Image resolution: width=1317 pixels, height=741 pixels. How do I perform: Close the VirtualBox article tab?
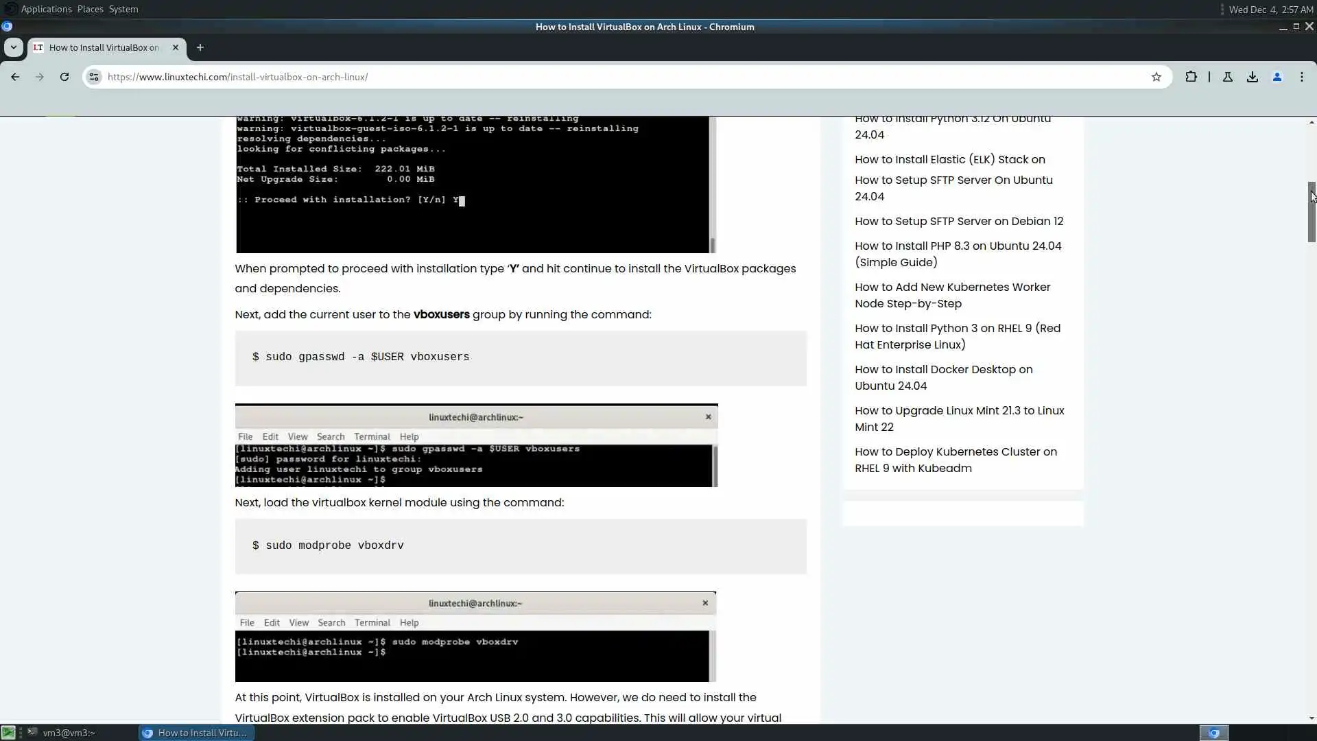(176, 47)
